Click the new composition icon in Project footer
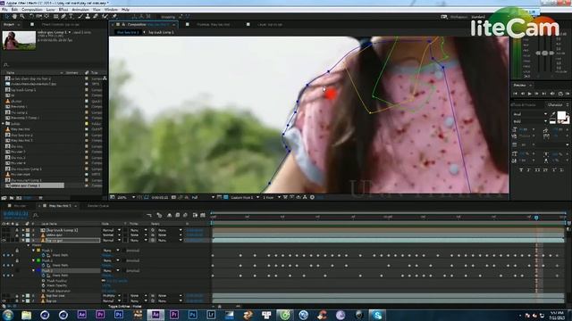The image size is (572, 321). pyautogui.click(x=19, y=198)
